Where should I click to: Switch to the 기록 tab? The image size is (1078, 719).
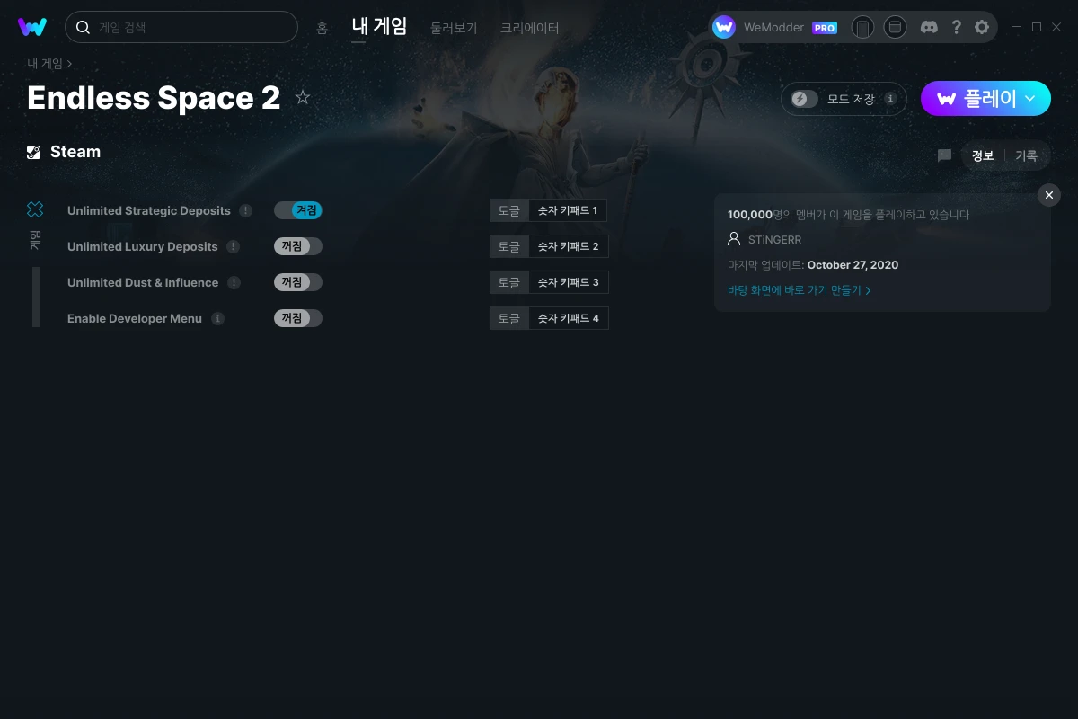point(1026,155)
